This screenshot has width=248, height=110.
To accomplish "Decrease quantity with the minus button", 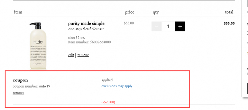I will pyautogui.click(x=156, y=26).
